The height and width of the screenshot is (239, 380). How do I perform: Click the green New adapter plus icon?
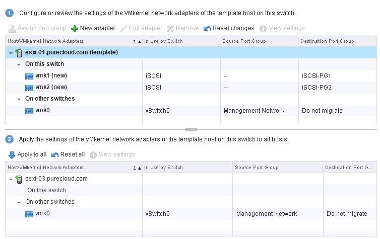[x=75, y=29]
